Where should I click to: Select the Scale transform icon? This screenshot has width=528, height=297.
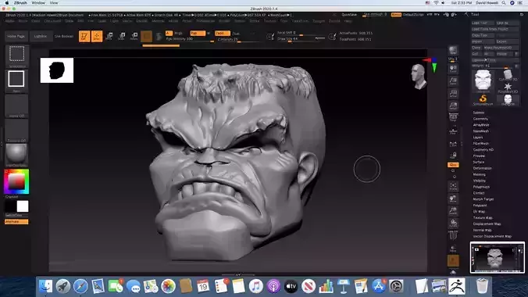coord(122,36)
